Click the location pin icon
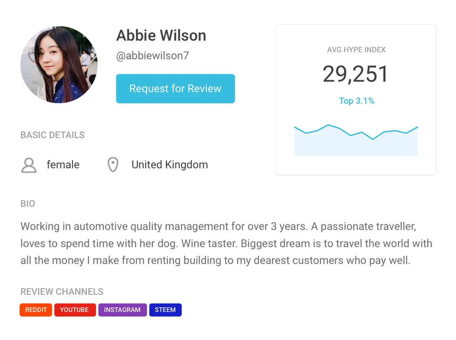Screen dimensions: 456x340 tap(113, 165)
